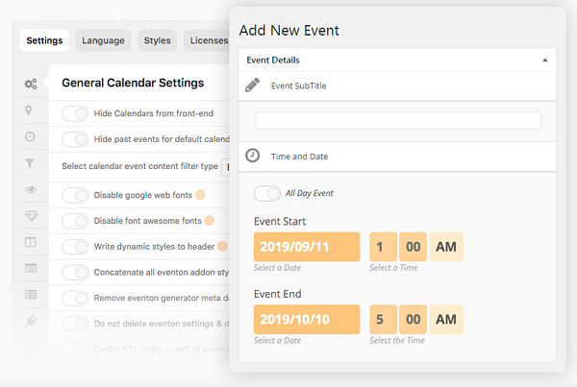Click the Event SubTitle section header
The height and width of the screenshot is (387, 577).
[397, 85]
